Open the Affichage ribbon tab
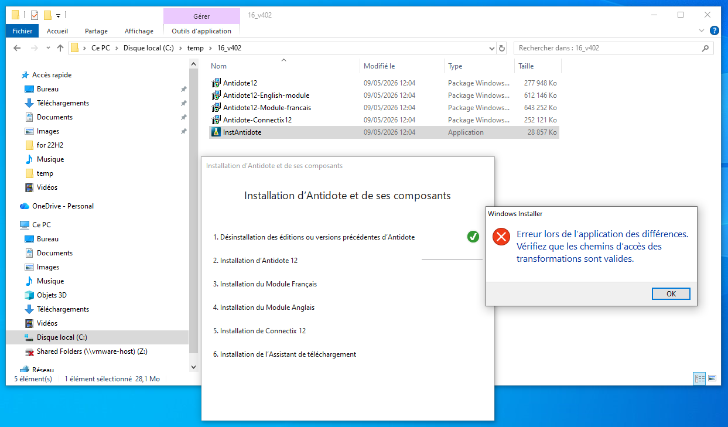The image size is (728, 427). 139,31
